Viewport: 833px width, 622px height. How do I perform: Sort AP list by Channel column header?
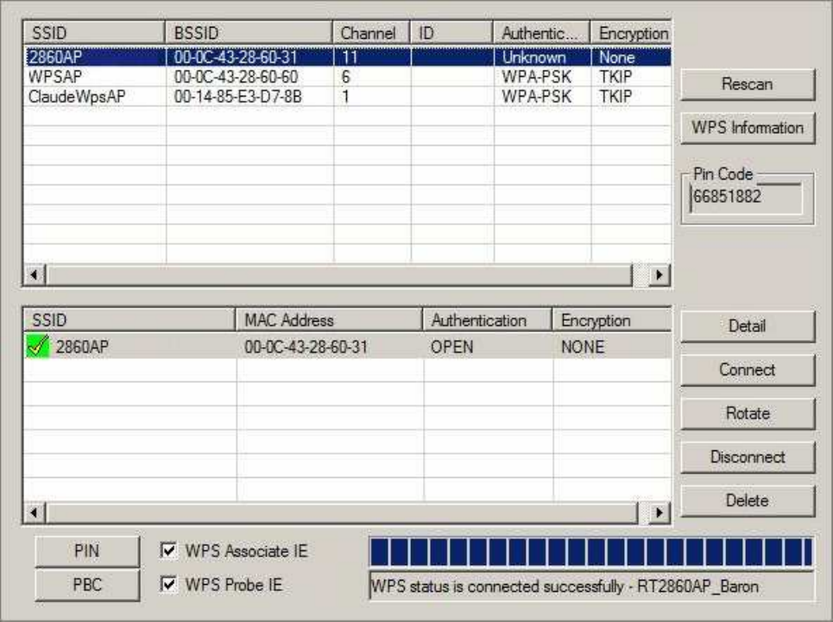tap(371, 33)
